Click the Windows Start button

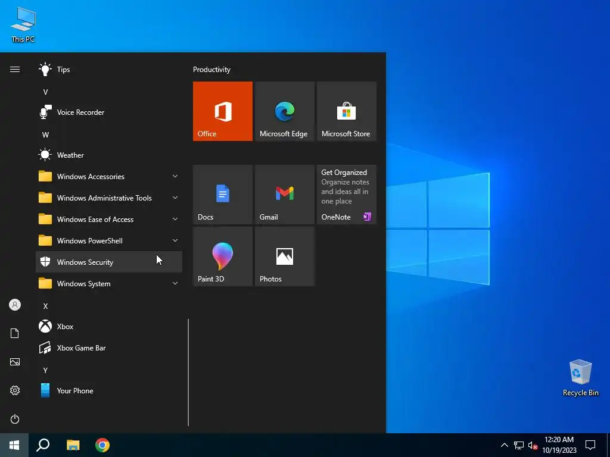14,445
